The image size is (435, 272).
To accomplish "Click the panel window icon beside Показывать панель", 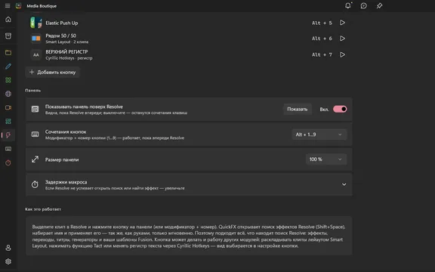I will click(x=35, y=109).
